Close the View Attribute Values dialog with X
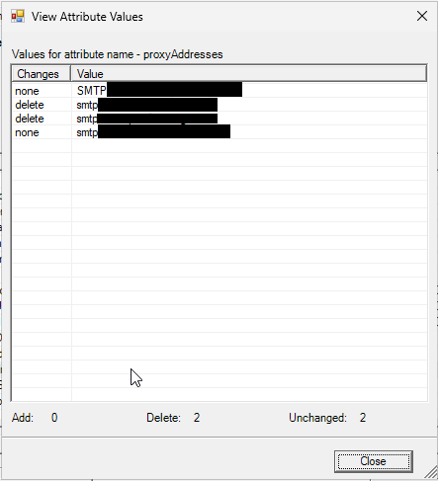This screenshot has height=481, width=438. click(422, 16)
